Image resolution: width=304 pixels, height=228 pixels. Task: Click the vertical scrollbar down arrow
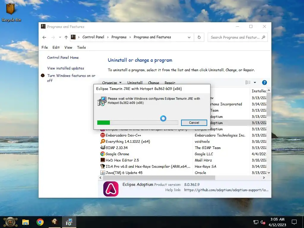tap(269, 172)
